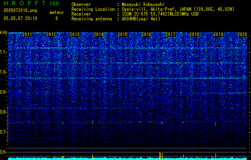Click the 2014 time axis label
Viewport: 251px width, 160px height.
tap(99, 34)
